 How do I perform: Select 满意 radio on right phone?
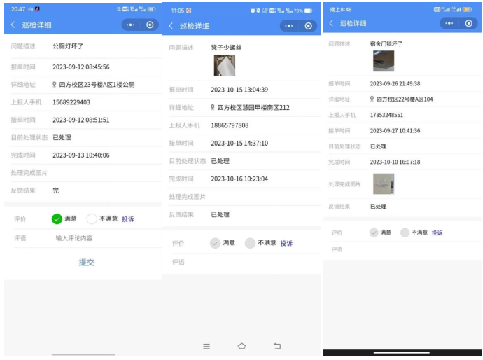tap(374, 233)
